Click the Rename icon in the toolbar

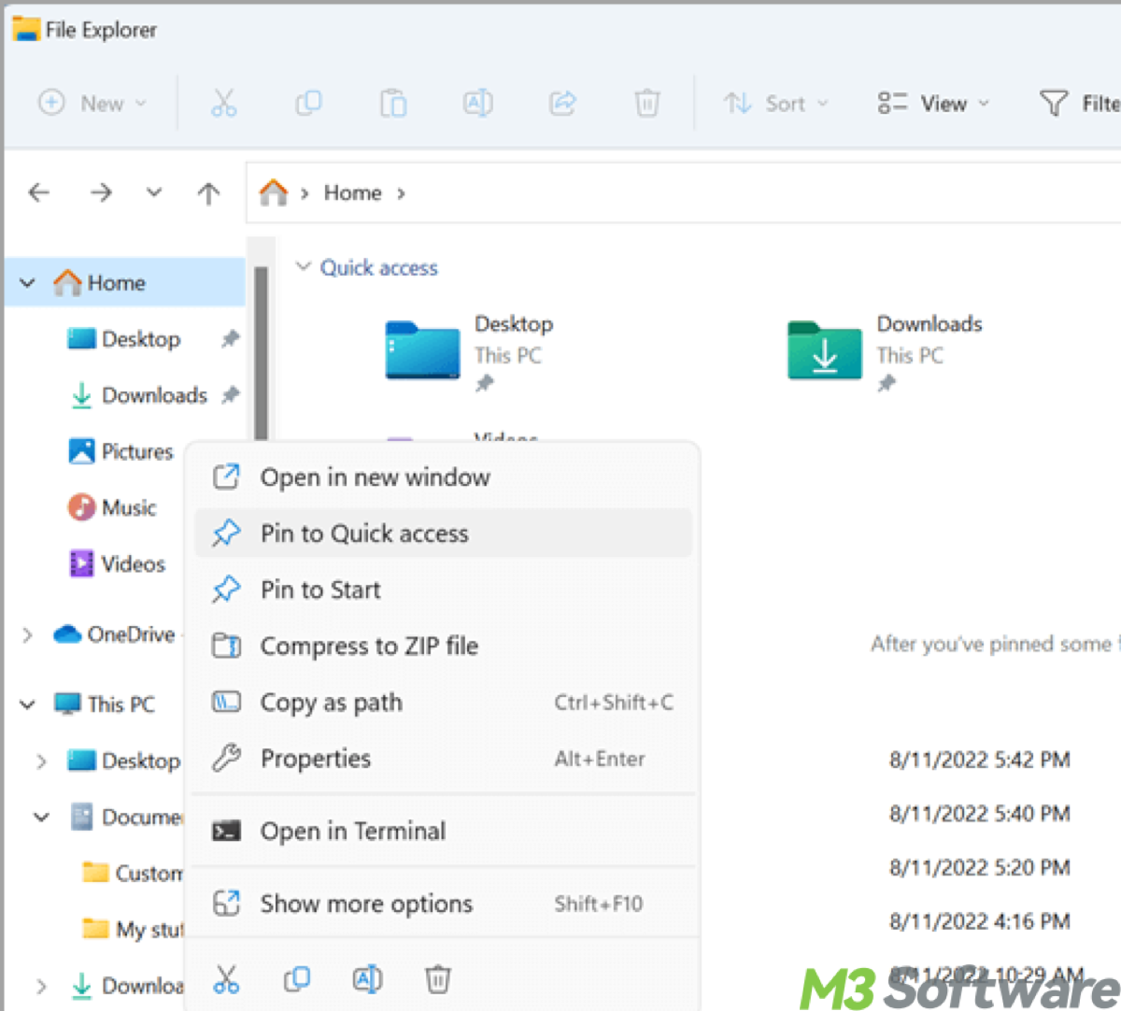click(x=478, y=103)
